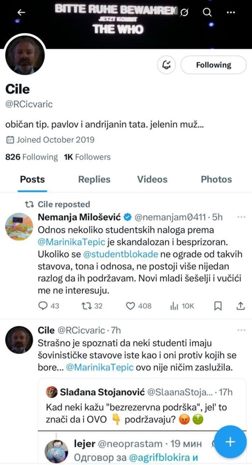This screenshot has width=252, height=465.
Task: Open Cile's profile picture
Action: click(25, 57)
